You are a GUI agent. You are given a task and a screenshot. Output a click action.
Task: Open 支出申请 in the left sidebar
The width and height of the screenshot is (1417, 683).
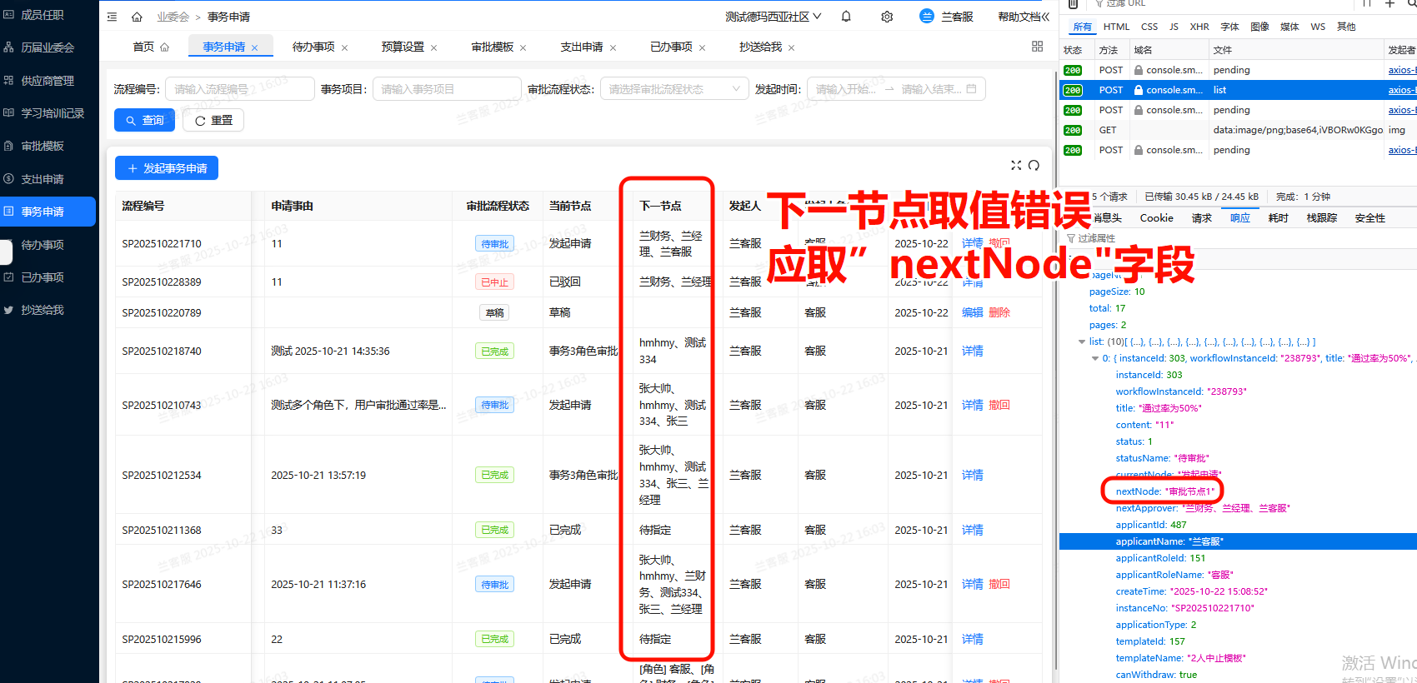(x=43, y=179)
